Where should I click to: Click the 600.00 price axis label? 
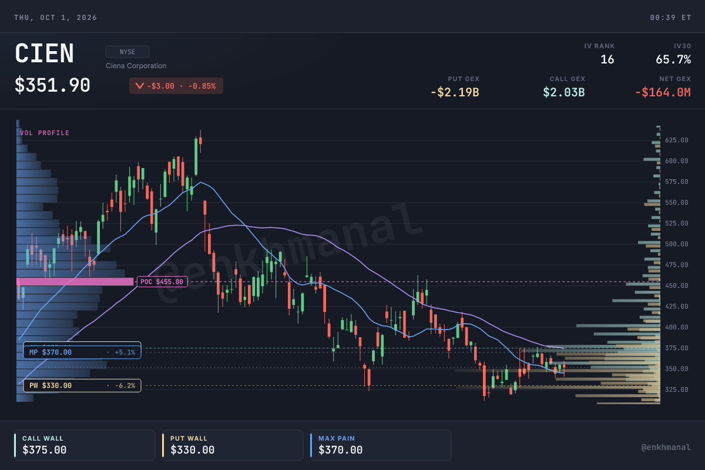pyautogui.click(x=676, y=161)
